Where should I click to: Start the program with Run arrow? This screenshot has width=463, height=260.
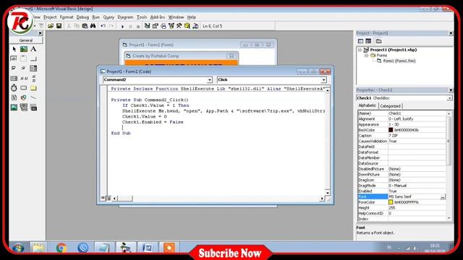123,26
